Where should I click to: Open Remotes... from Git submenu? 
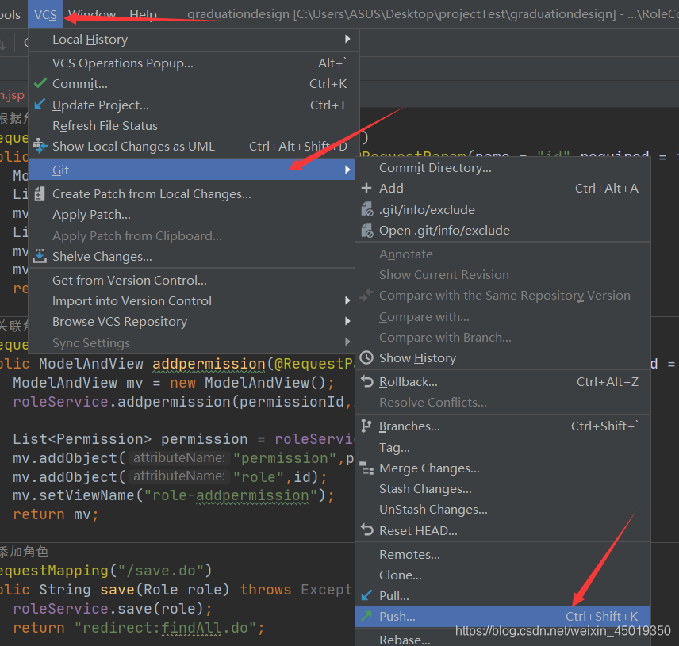503,554
